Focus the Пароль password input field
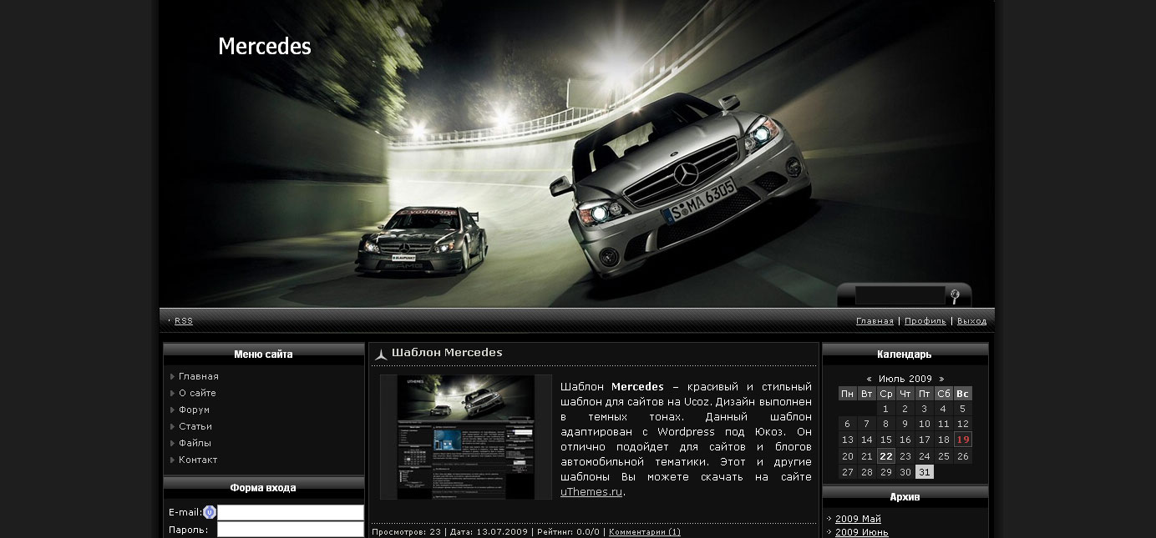Image resolution: width=1156 pixels, height=538 pixels. (x=291, y=530)
